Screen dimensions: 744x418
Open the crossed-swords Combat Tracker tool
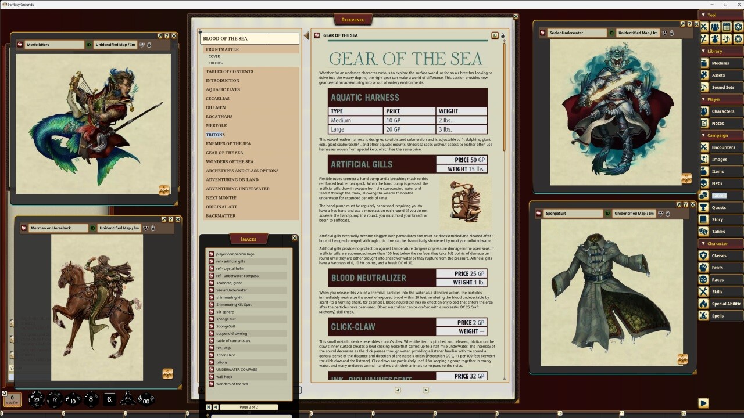coord(704,26)
